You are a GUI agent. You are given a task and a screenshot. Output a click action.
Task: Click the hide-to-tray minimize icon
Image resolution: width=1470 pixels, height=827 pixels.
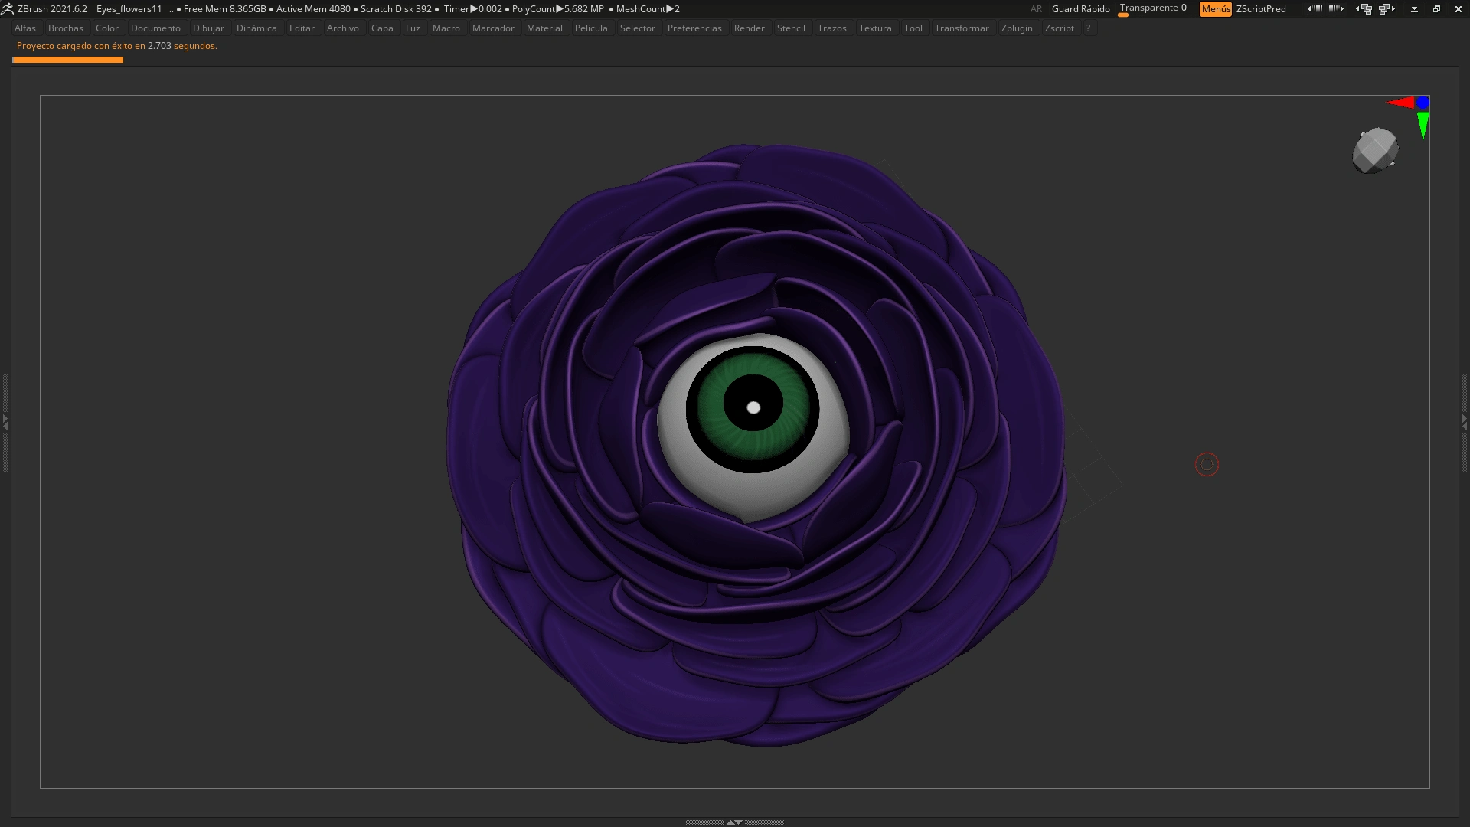click(x=1414, y=9)
